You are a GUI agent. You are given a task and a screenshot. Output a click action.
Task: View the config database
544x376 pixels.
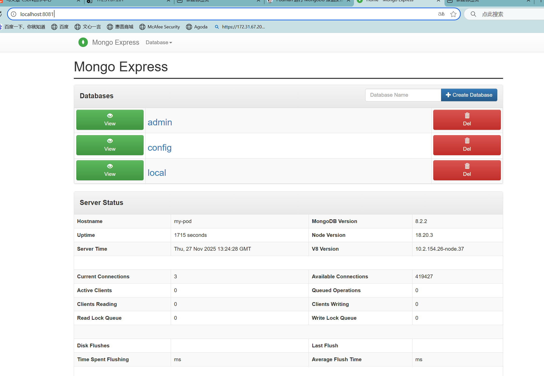[110, 145]
